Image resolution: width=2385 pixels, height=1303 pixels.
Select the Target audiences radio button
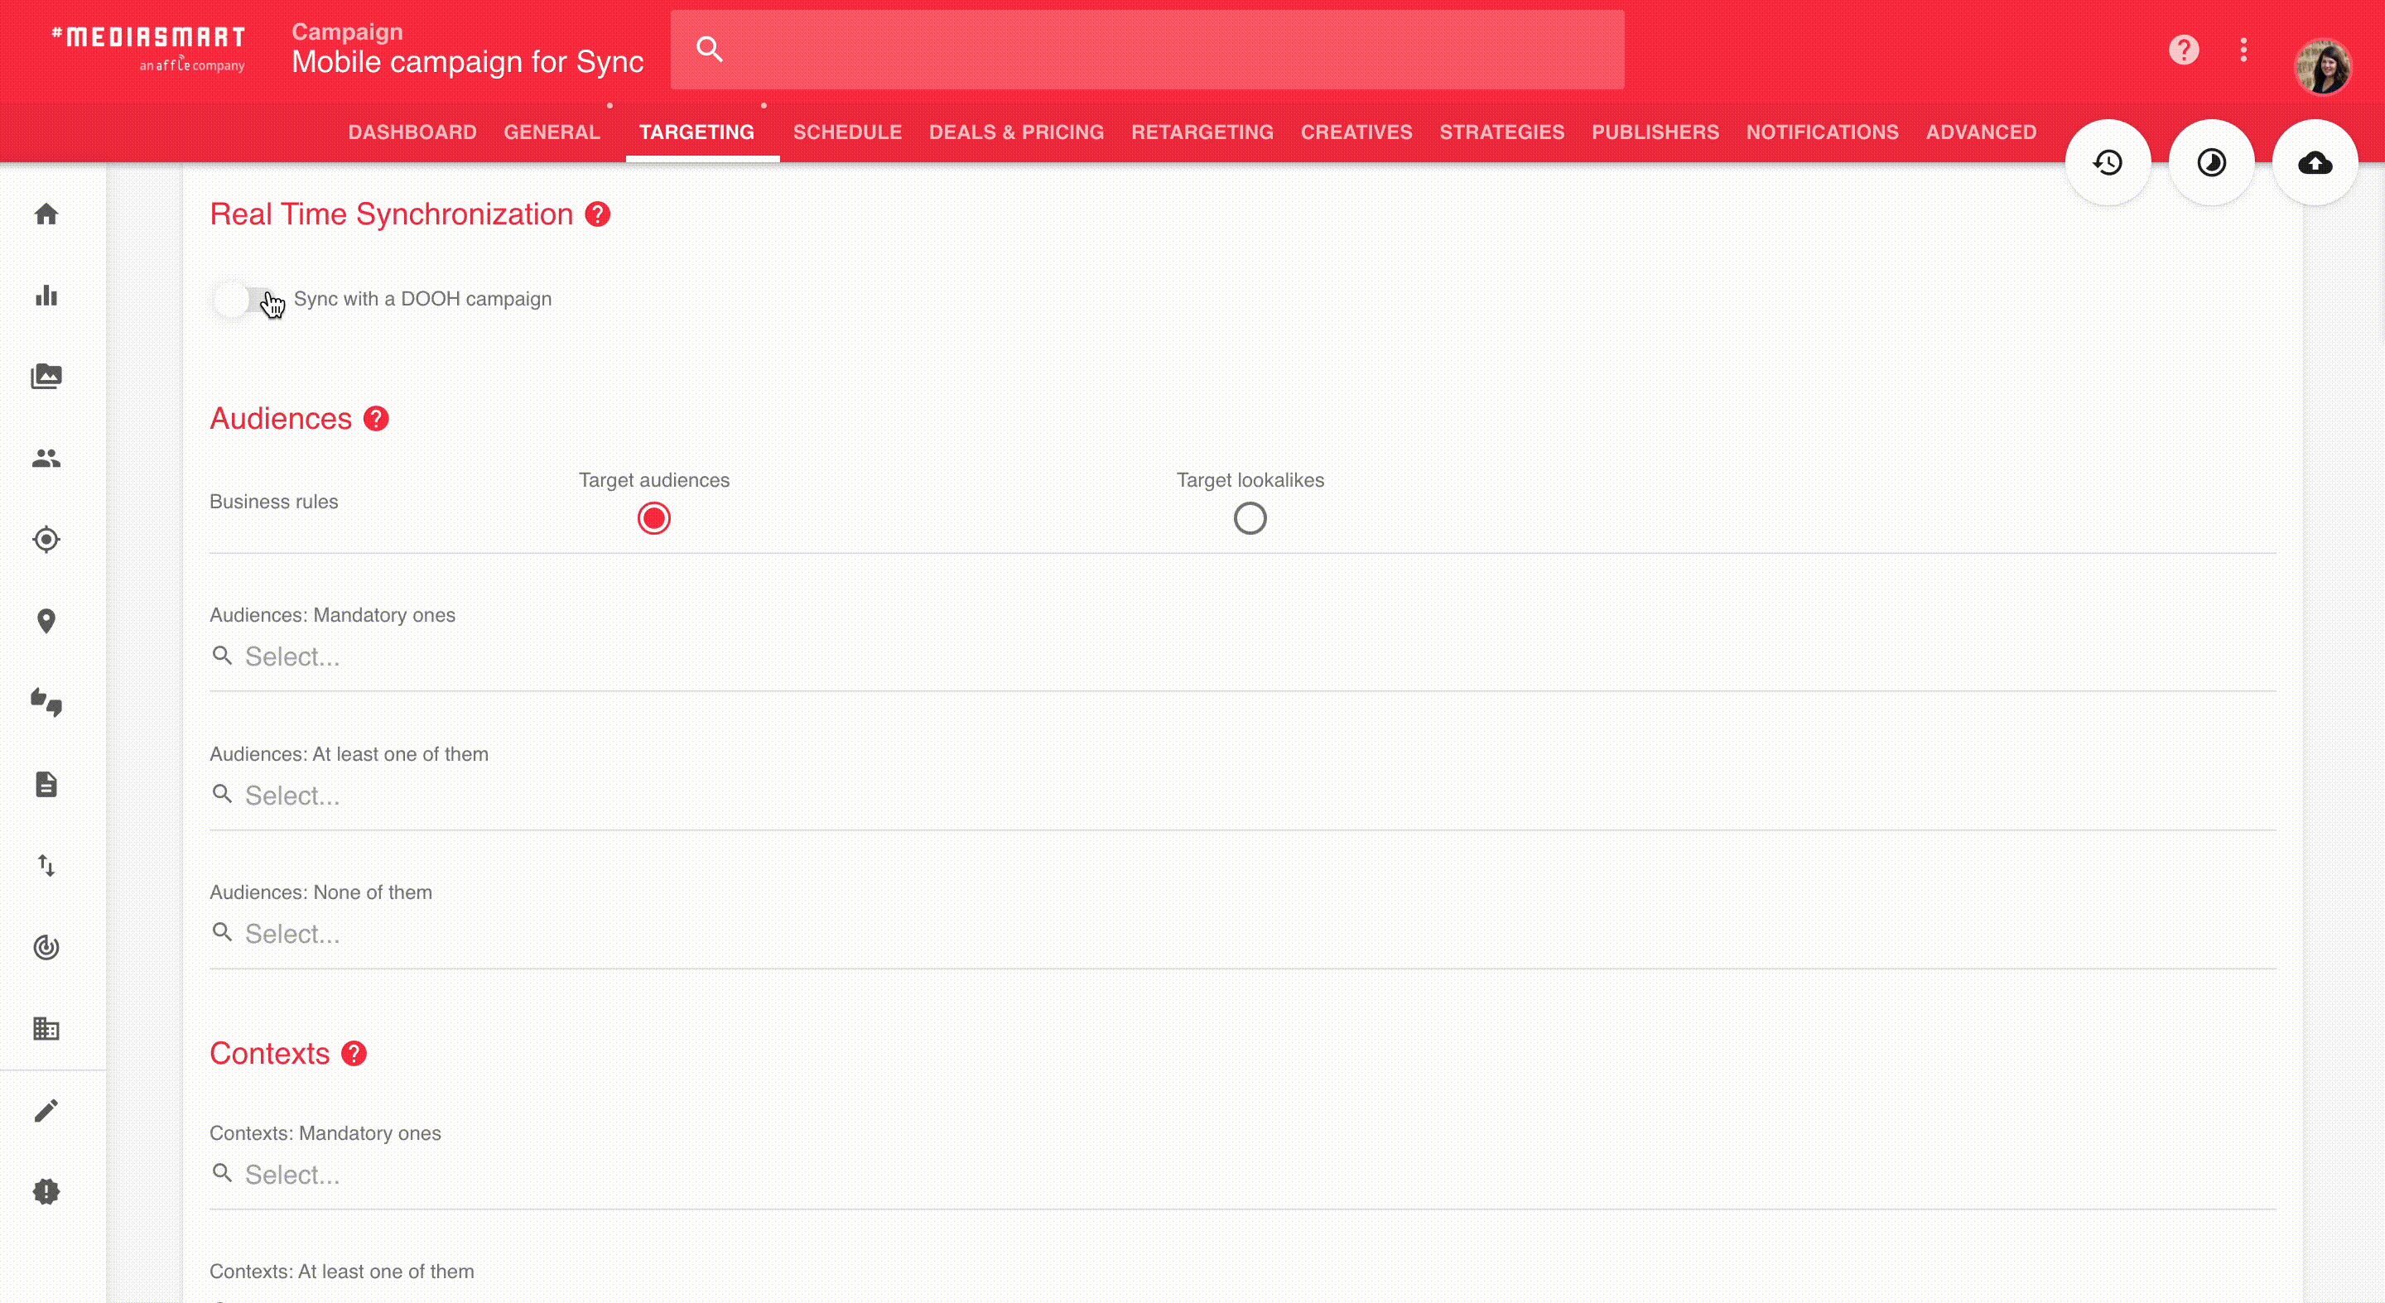pyautogui.click(x=653, y=518)
